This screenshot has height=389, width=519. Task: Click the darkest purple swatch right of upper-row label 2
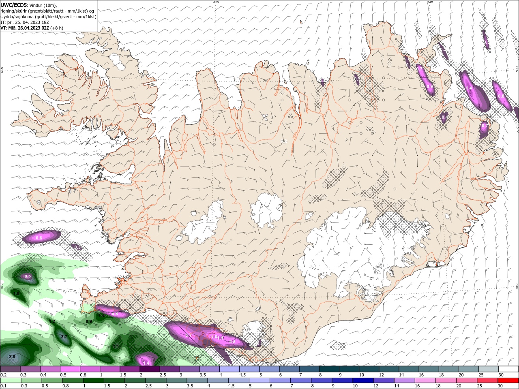tap(150, 369)
